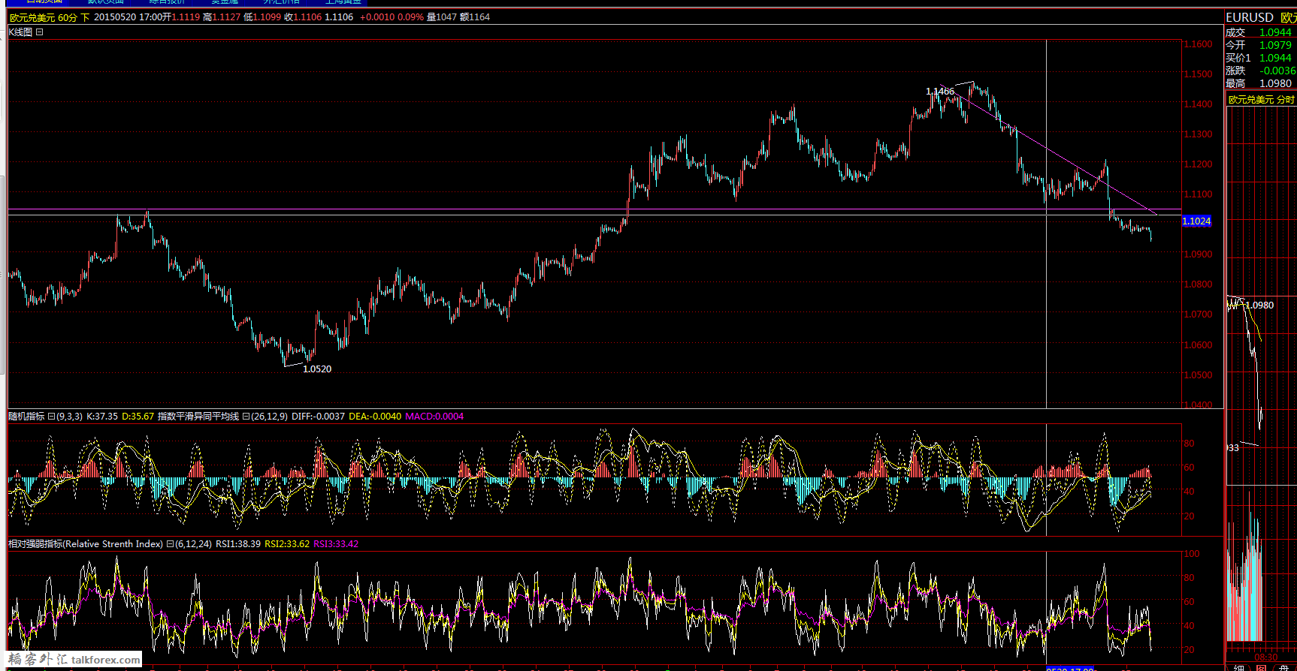Click the (26,12,9) MACD parameters

pyautogui.click(x=269, y=417)
